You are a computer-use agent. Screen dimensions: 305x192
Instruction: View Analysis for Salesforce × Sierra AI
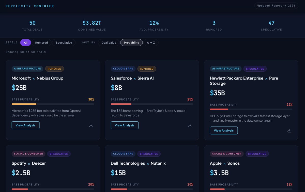[x=125, y=125]
